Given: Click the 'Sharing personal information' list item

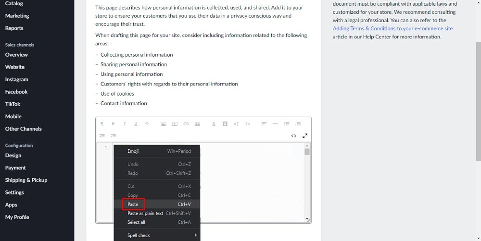Looking at the screenshot, I should point(134,65).
